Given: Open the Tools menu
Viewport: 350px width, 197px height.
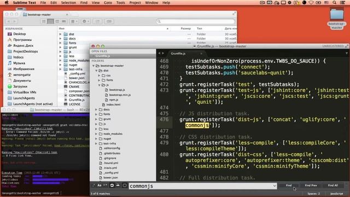Looking at the screenshot, I should point(120,3).
